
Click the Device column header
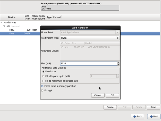12,17
